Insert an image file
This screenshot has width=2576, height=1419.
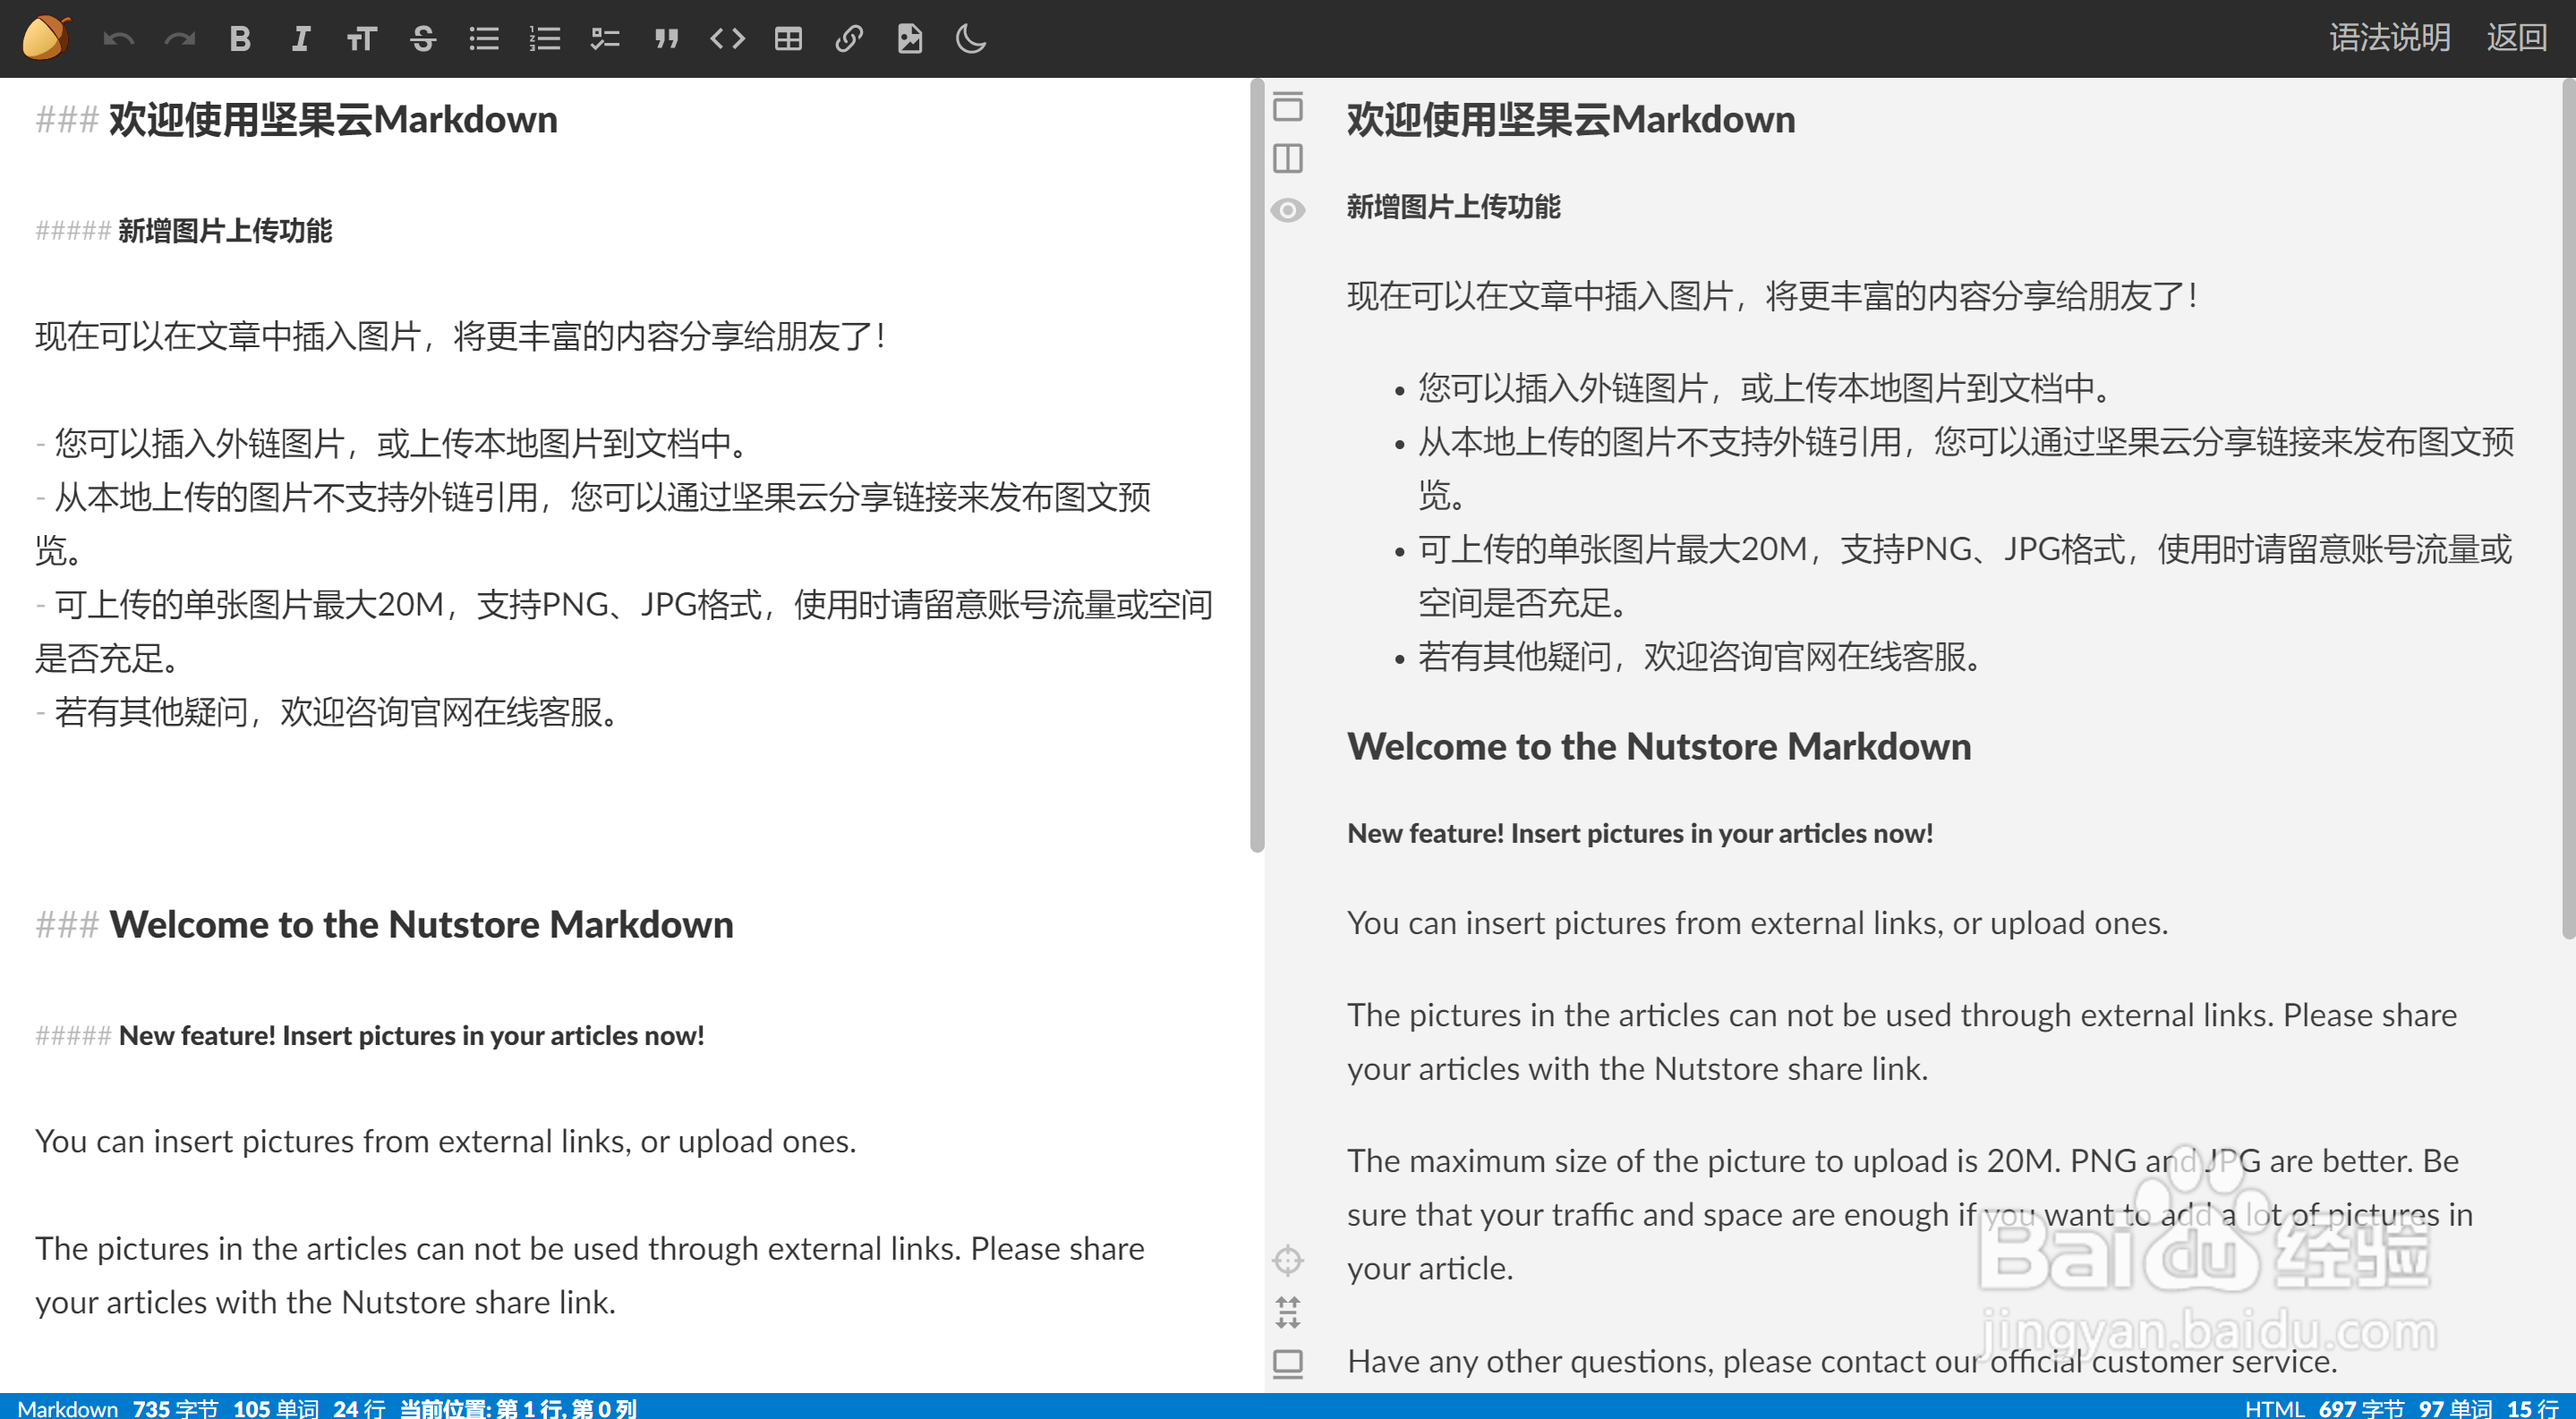point(909,39)
